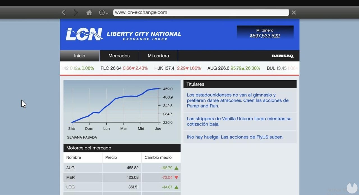This screenshot has width=359, height=195.
Task: Click the green up arrow beside +95.79
Action: (x=176, y=168)
